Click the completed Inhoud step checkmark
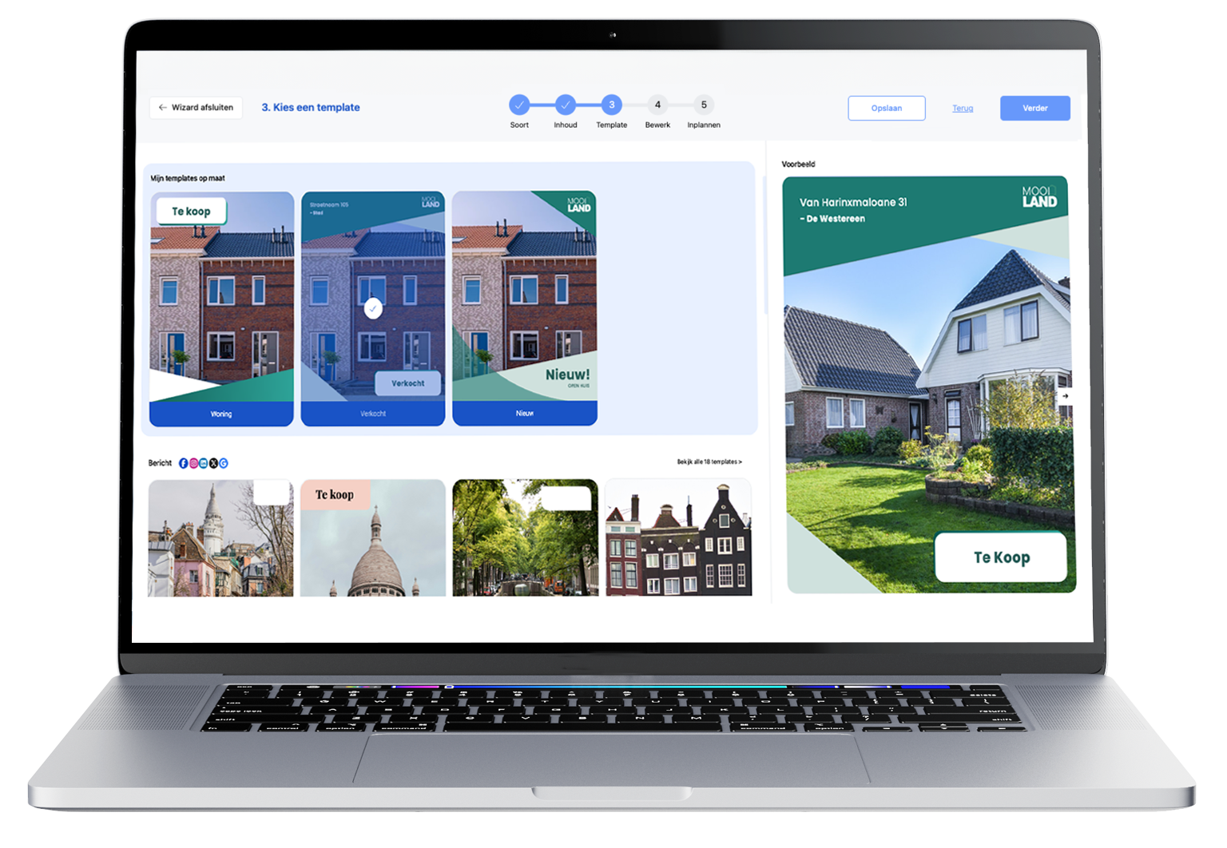This screenshot has height=848, width=1227. click(x=566, y=105)
